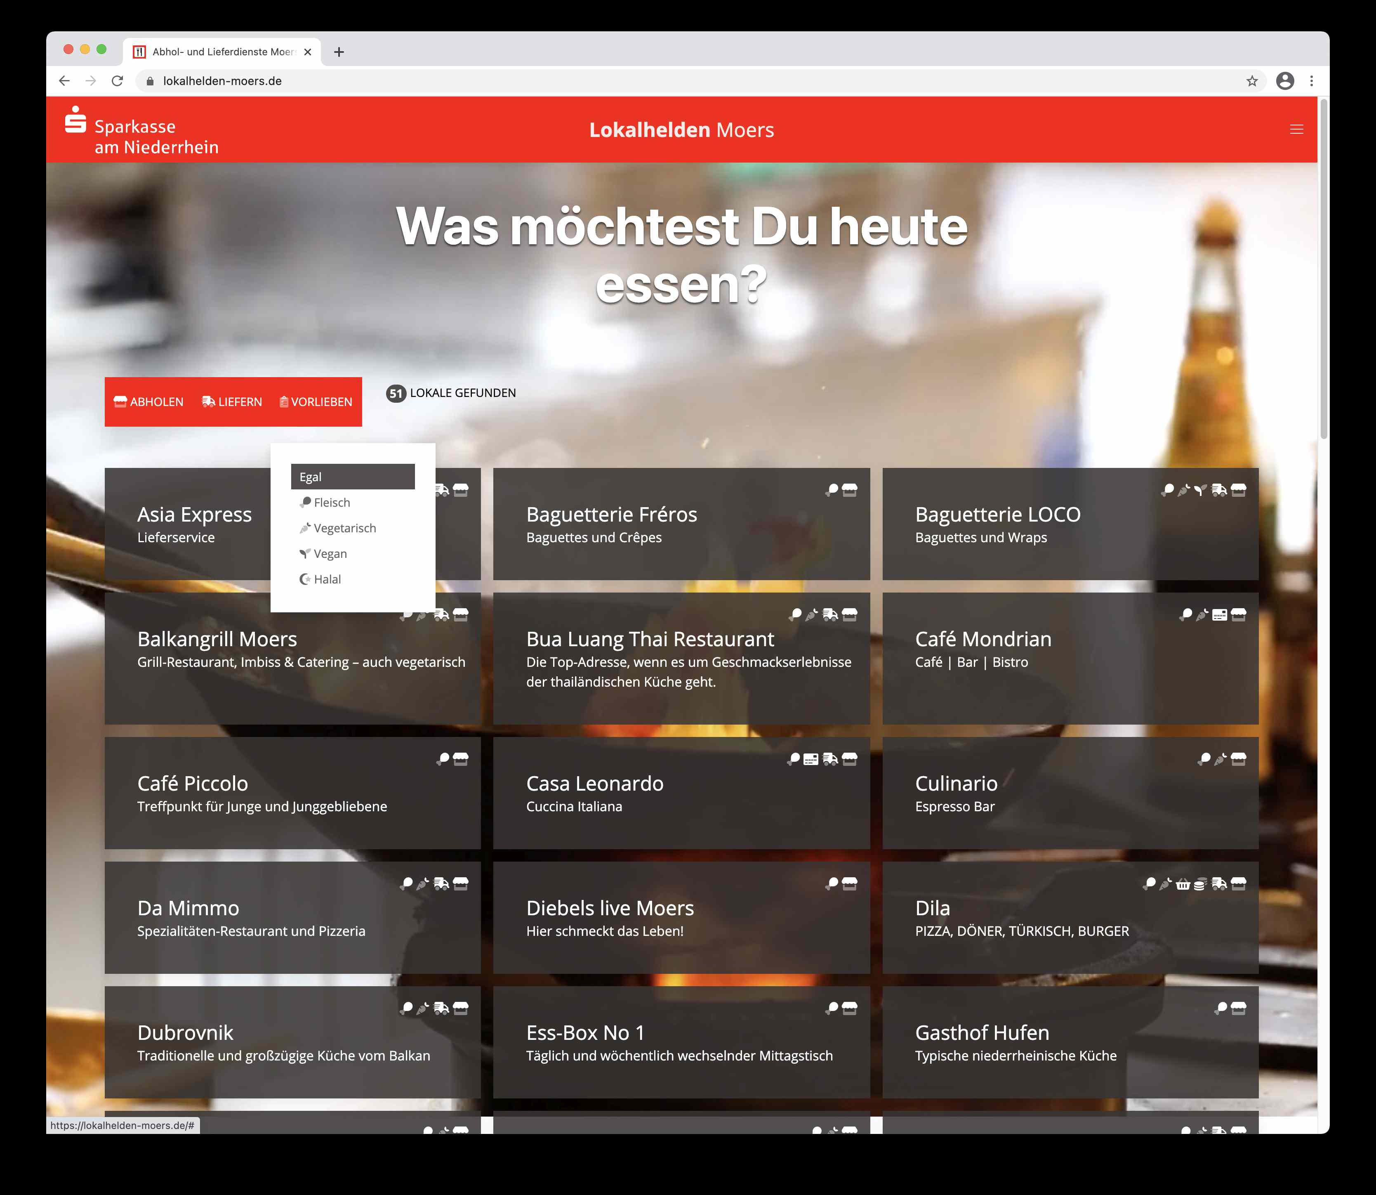This screenshot has height=1195, width=1376.
Task: Choose Halal from the preferences list
Action: [x=353, y=579]
